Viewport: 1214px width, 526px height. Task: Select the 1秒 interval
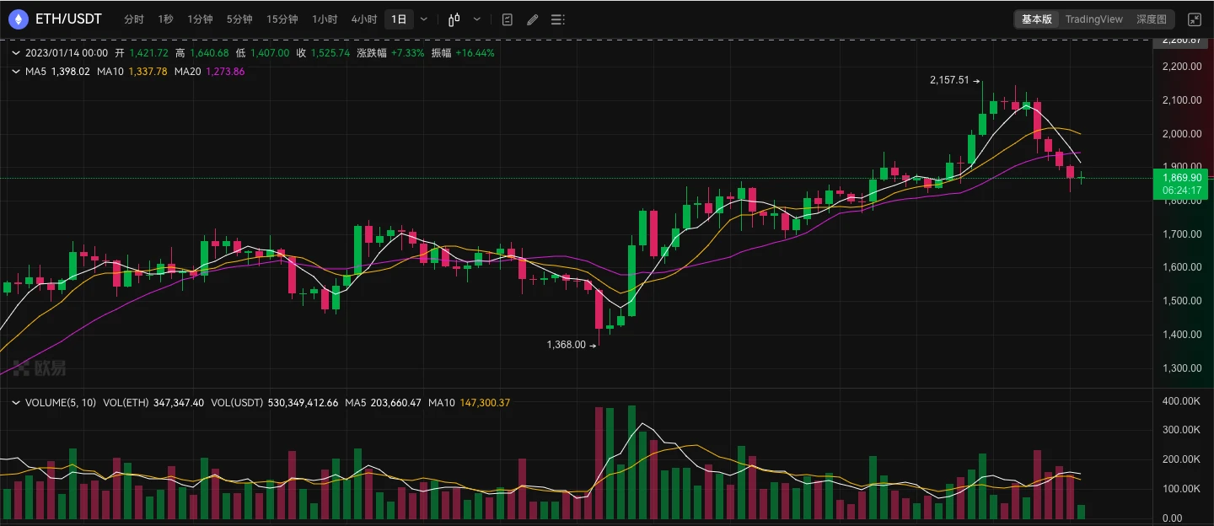pyautogui.click(x=165, y=19)
